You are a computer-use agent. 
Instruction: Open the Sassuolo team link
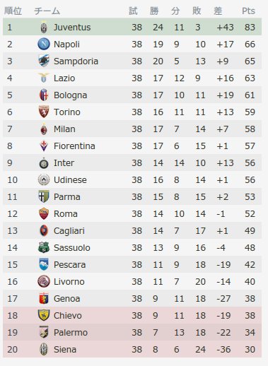72,248
